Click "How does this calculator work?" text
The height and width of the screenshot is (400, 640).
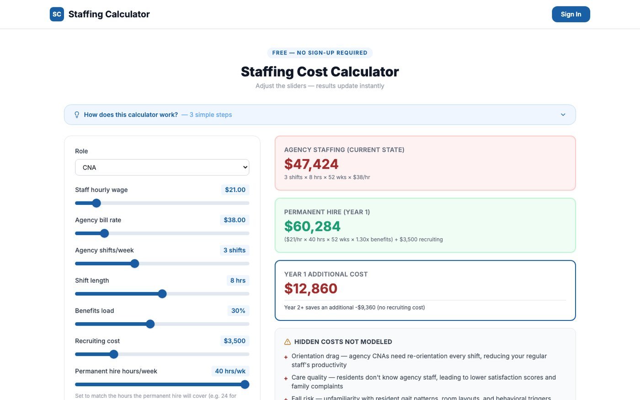tap(131, 115)
